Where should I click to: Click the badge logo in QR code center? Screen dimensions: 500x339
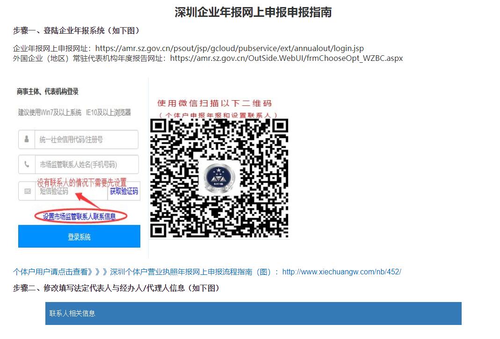pos(218,177)
